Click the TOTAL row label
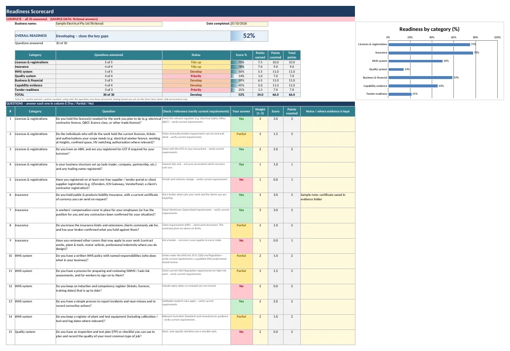This screenshot has width=510, height=351. coord(35,95)
